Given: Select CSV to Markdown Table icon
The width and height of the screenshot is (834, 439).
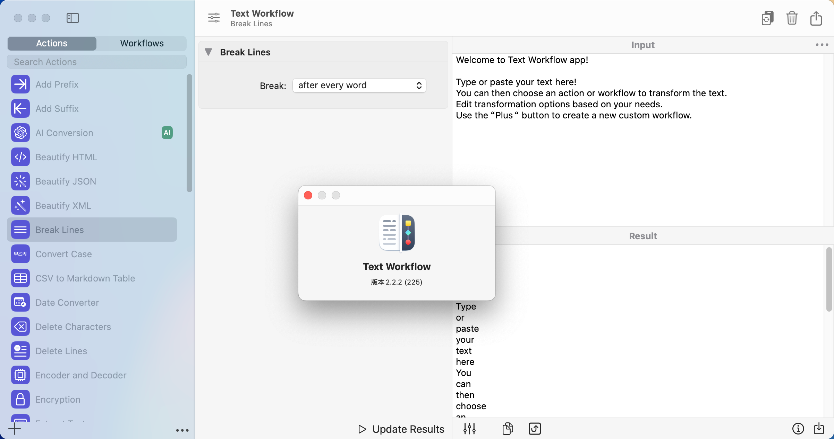Looking at the screenshot, I should [x=20, y=278].
